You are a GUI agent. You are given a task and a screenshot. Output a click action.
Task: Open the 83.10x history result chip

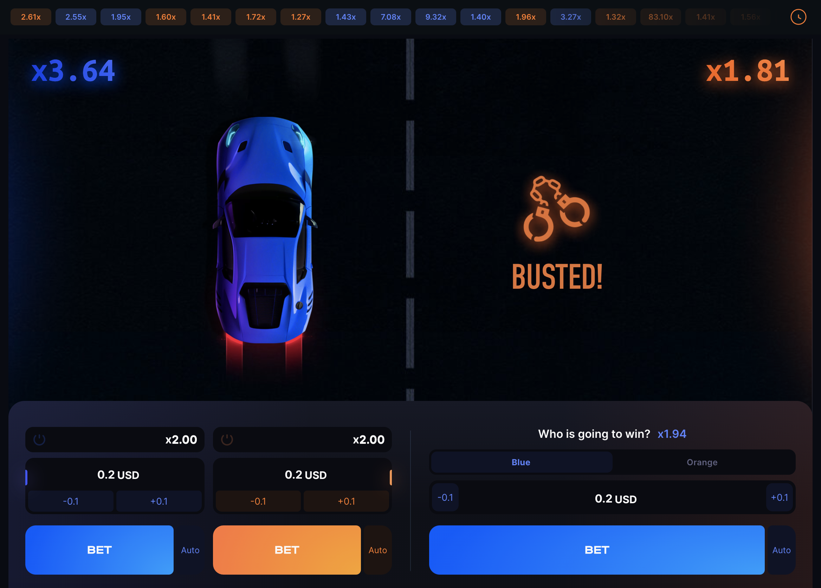(660, 17)
